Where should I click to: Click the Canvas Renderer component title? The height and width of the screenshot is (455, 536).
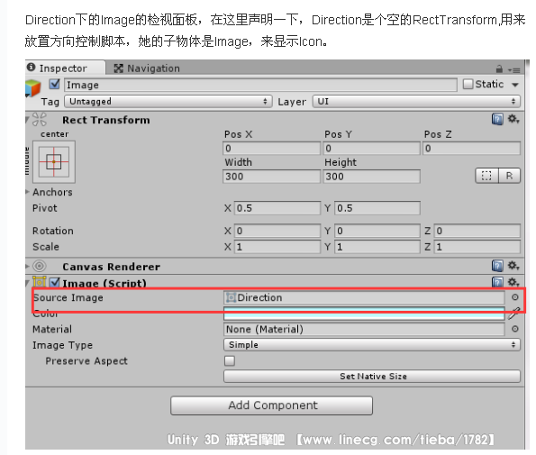pos(111,267)
